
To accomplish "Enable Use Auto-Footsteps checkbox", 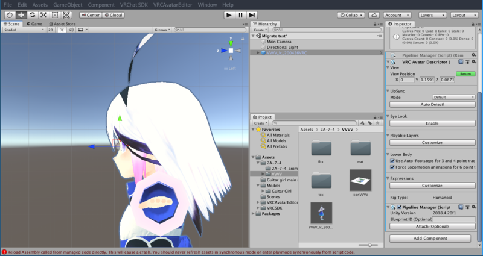I will 392,161.
